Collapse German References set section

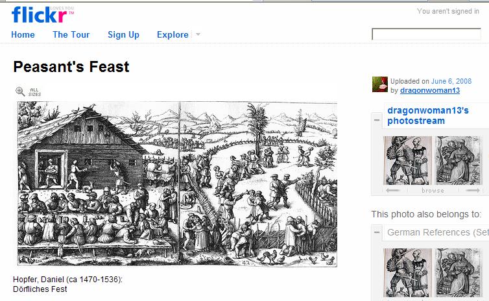pos(377,232)
